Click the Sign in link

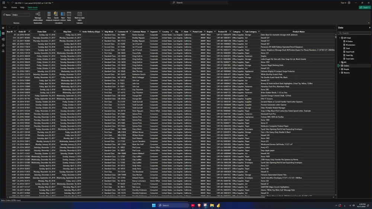(x=343, y=3)
